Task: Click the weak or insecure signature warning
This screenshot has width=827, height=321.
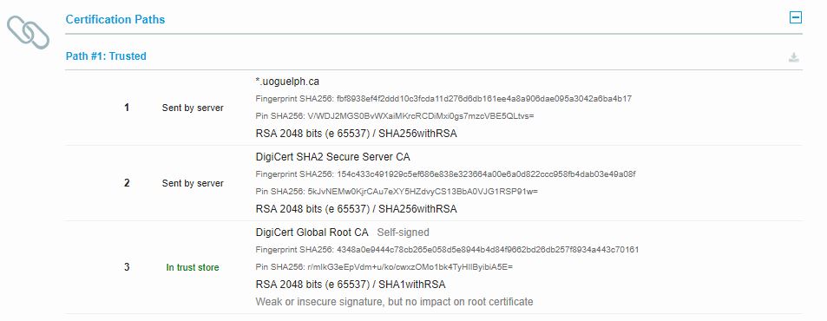Action: (x=395, y=302)
